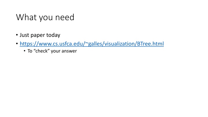Click the word "What" in the title
The height and width of the screenshot is (117, 208).
pos(26,17)
